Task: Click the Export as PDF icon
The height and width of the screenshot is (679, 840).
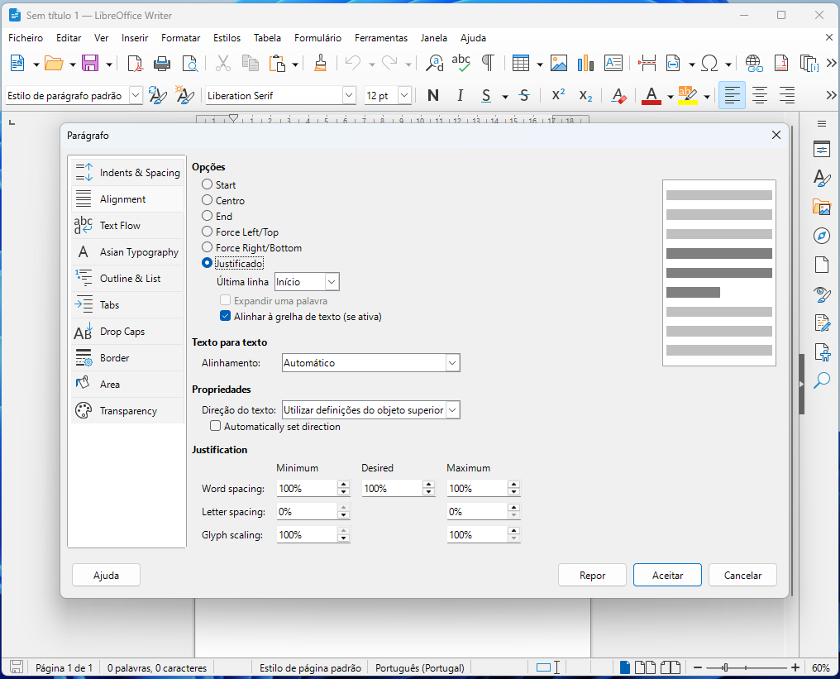Action: point(135,64)
